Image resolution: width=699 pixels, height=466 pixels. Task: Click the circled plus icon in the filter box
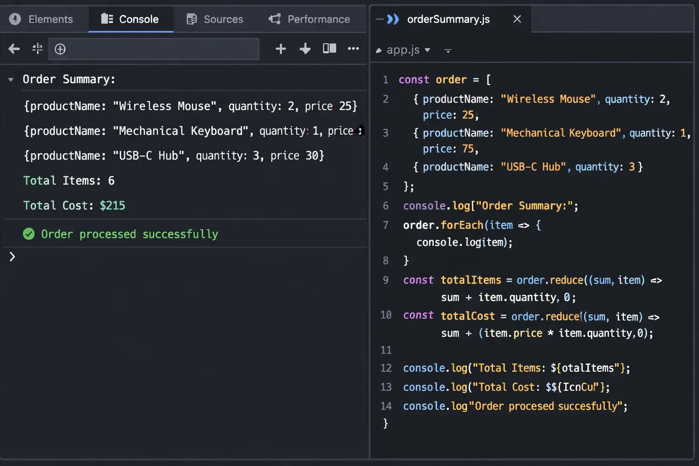(x=60, y=49)
